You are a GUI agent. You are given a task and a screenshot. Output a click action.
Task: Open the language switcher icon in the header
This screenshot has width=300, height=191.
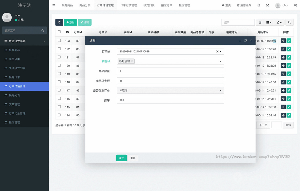pos(258,5)
